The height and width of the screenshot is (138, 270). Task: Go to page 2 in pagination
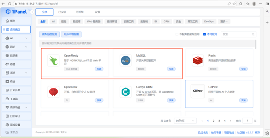click(x=214, y=121)
